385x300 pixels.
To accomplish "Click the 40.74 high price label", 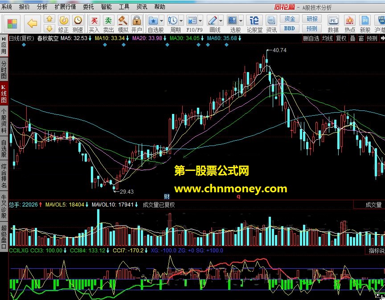I will click(279, 50).
